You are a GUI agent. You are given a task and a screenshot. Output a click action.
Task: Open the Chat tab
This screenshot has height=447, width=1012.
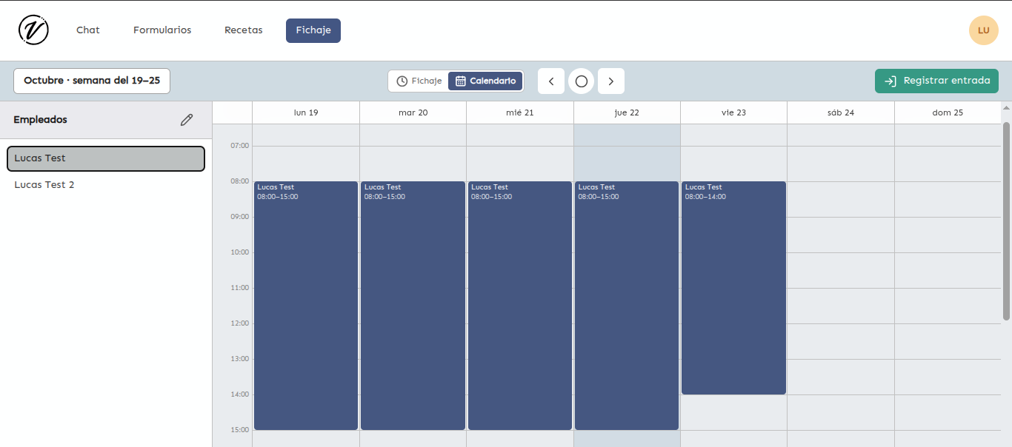tap(88, 30)
